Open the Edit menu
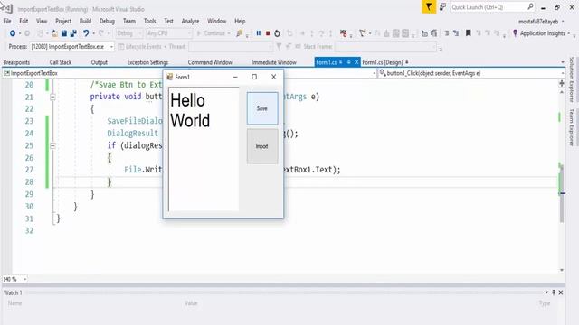Viewport: 579px width, 325px height. tap(24, 21)
